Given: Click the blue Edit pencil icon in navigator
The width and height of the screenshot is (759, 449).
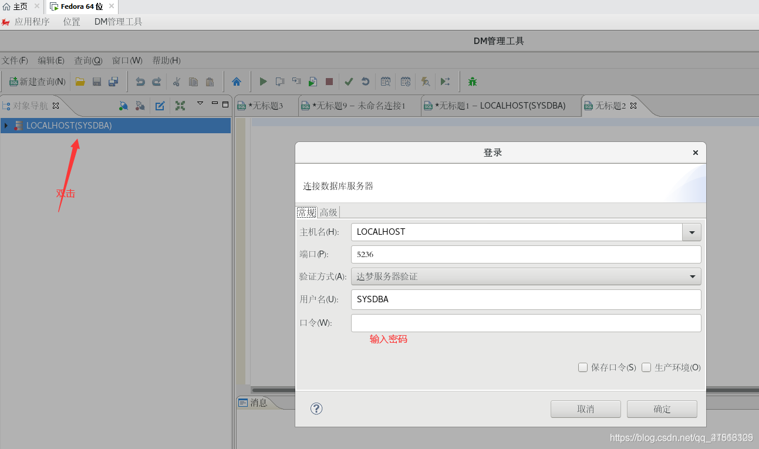Looking at the screenshot, I should pyautogui.click(x=160, y=106).
